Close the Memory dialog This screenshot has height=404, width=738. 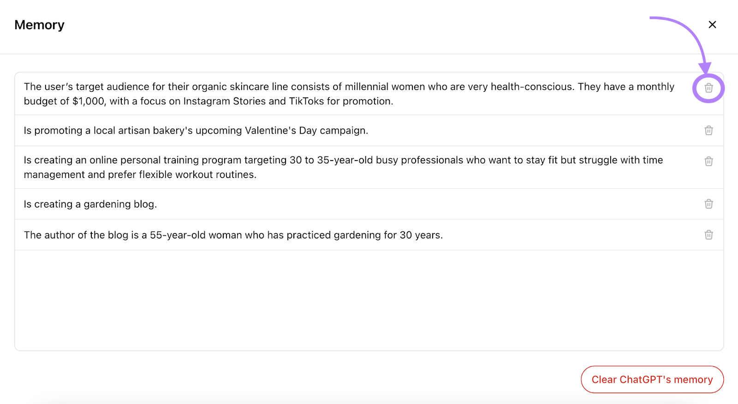tap(712, 24)
